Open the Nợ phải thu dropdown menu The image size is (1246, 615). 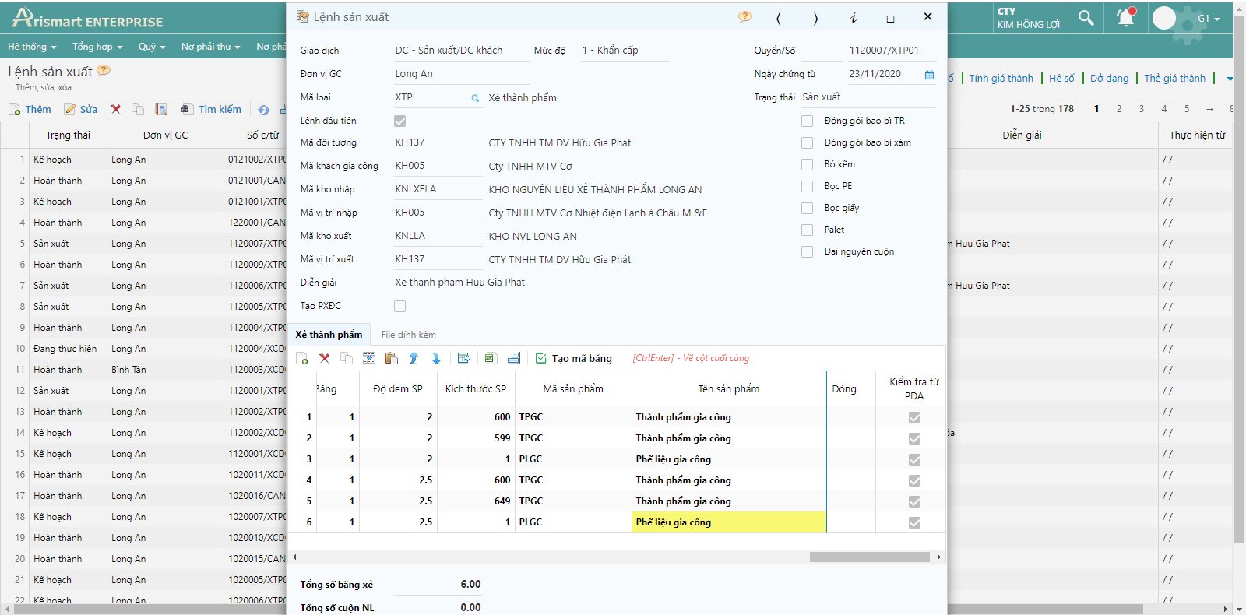tap(210, 47)
